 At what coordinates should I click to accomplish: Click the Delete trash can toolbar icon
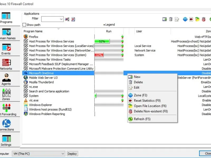pos(171,19)
